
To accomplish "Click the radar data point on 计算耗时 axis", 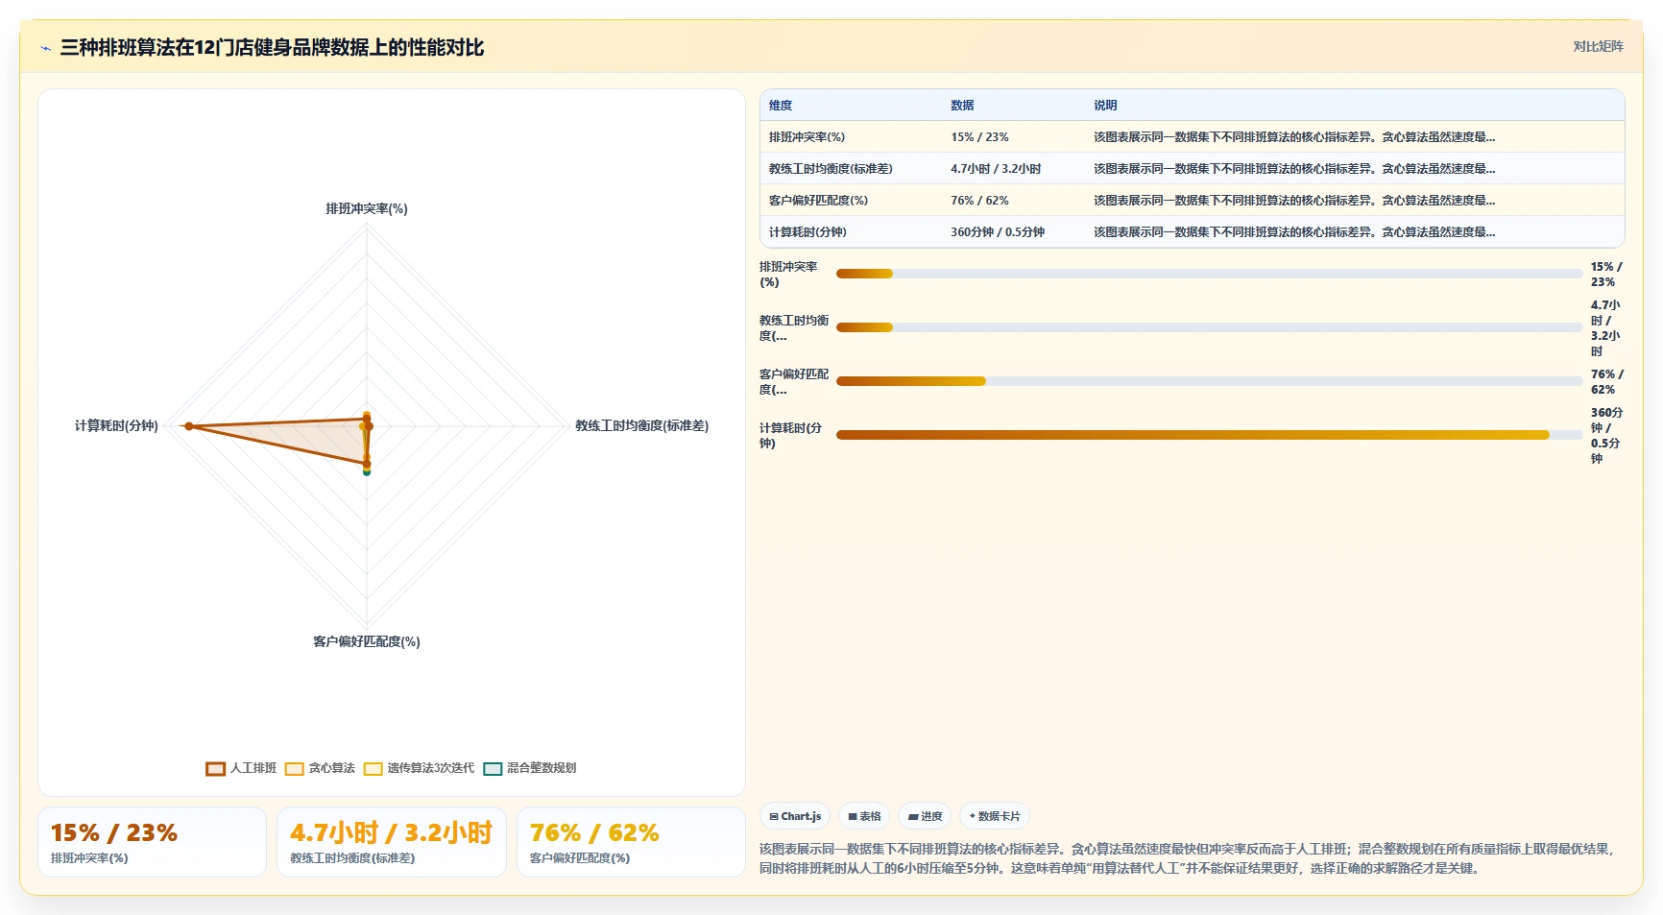I will tap(189, 426).
